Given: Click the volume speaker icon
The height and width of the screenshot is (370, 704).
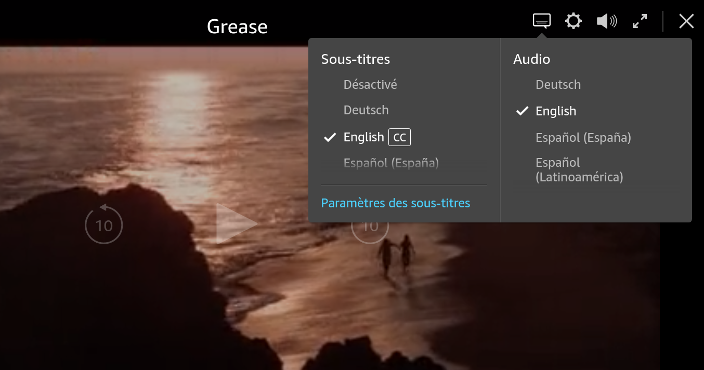Looking at the screenshot, I should pos(607,21).
